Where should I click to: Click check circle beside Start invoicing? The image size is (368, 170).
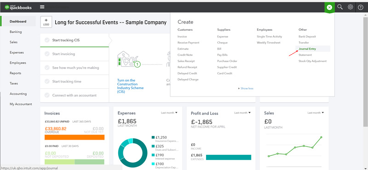(47, 54)
